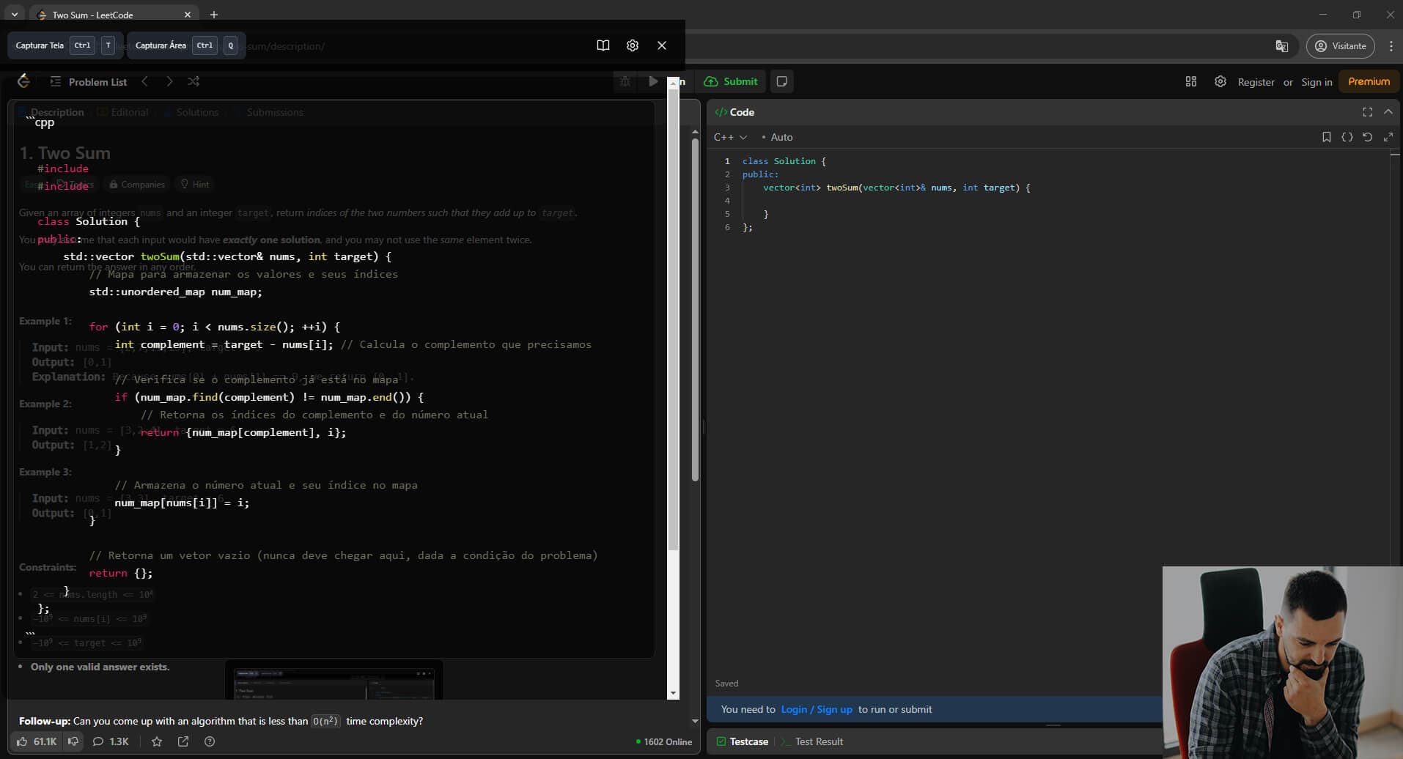Dislike the problem thumbs down

coord(73,741)
